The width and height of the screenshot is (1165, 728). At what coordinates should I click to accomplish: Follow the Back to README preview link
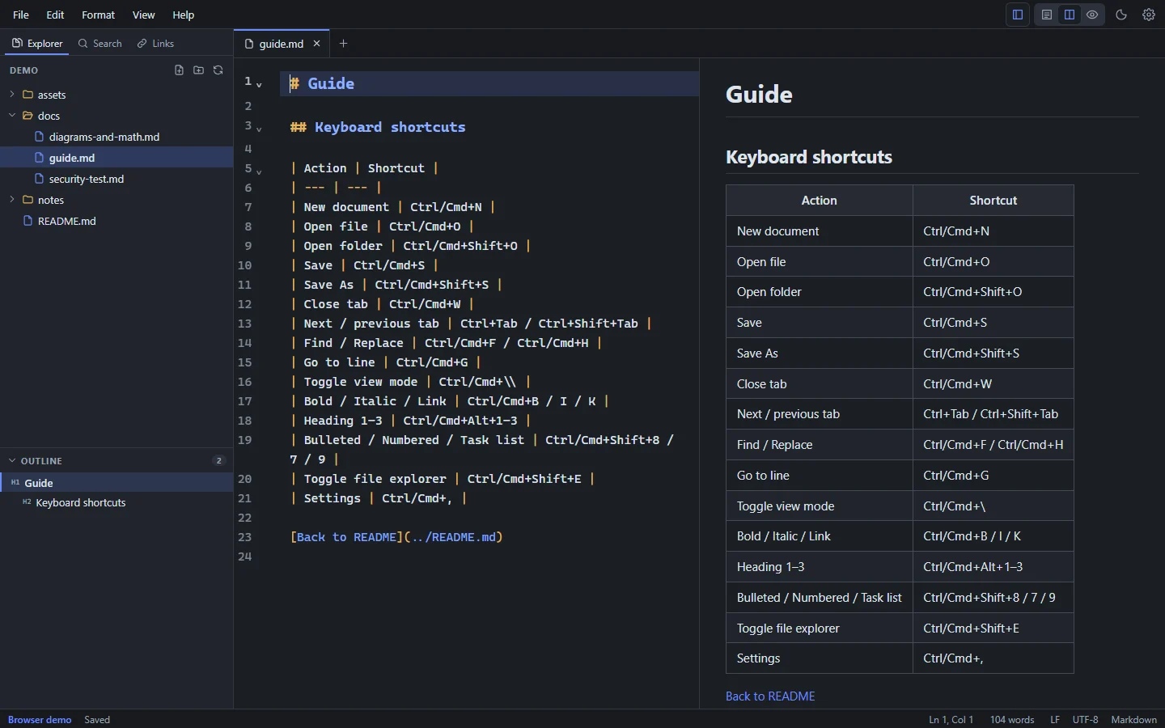point(770,696)
